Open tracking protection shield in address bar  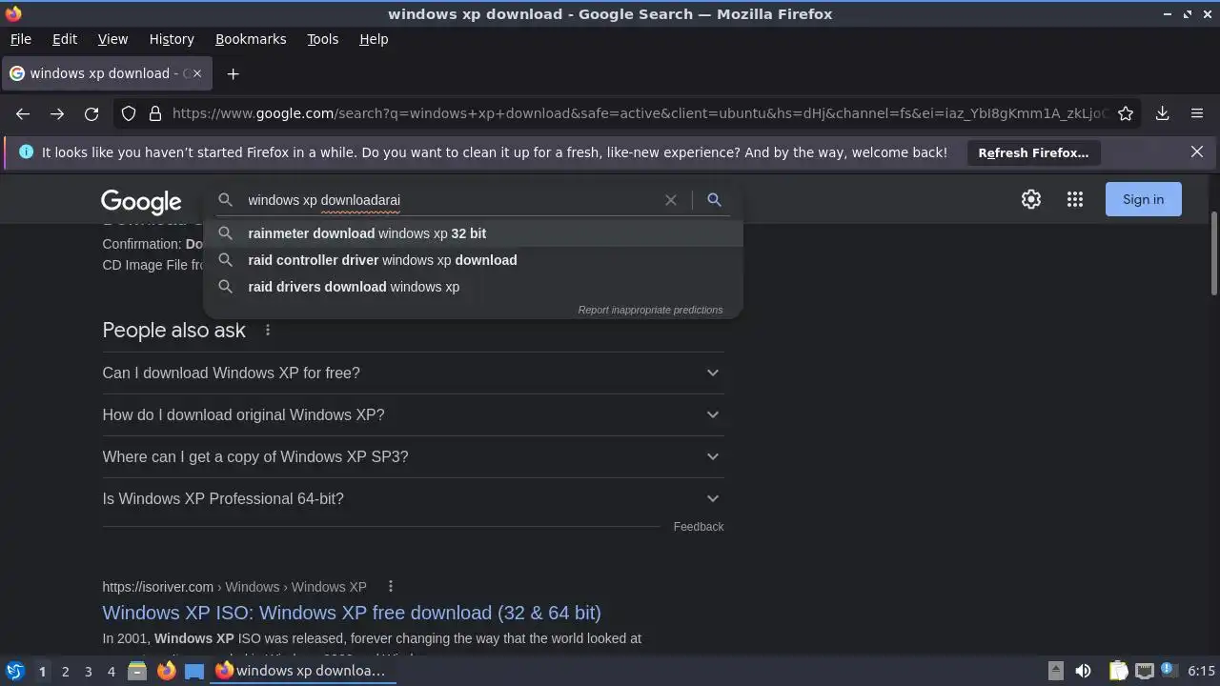pos(130,113)
